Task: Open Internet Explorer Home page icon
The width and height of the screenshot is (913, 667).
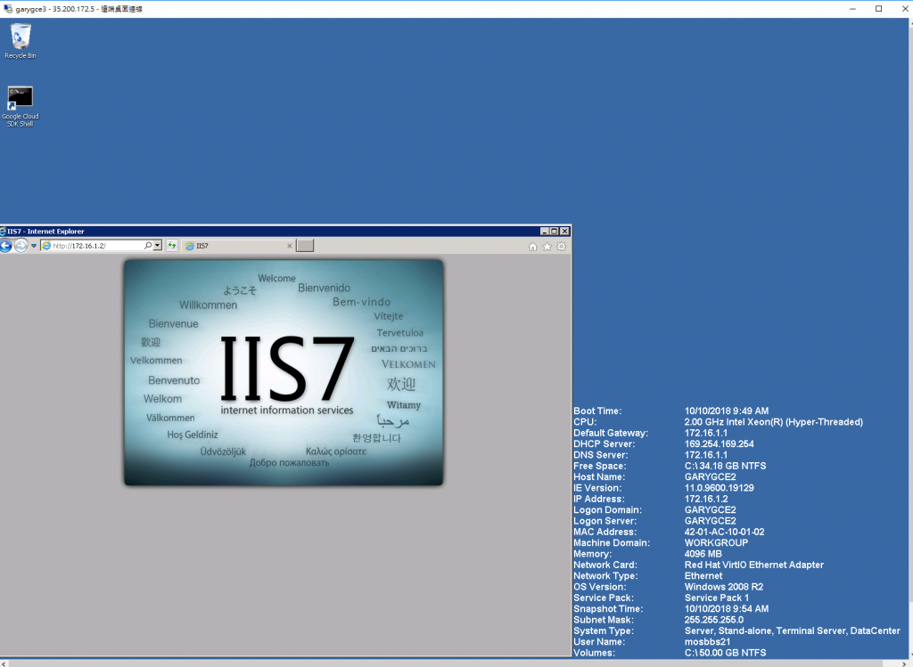Action: click(533, 247)
